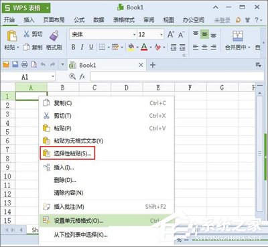Image resolution: width=268 pixels, height=247 pixels.
Task: Decrease font size with small A icon
Action: click(181, 35)
